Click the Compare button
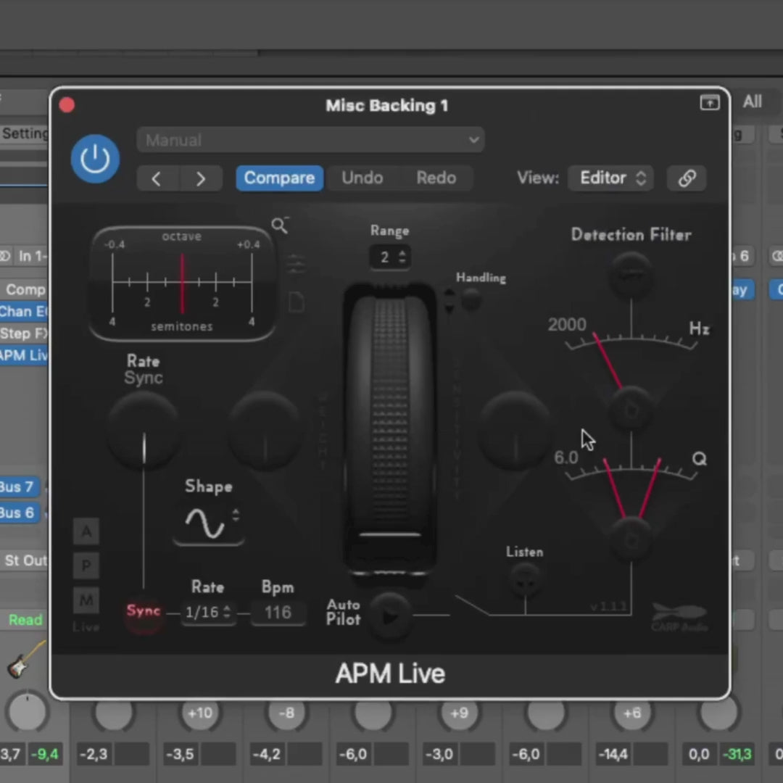 (279, 178)
